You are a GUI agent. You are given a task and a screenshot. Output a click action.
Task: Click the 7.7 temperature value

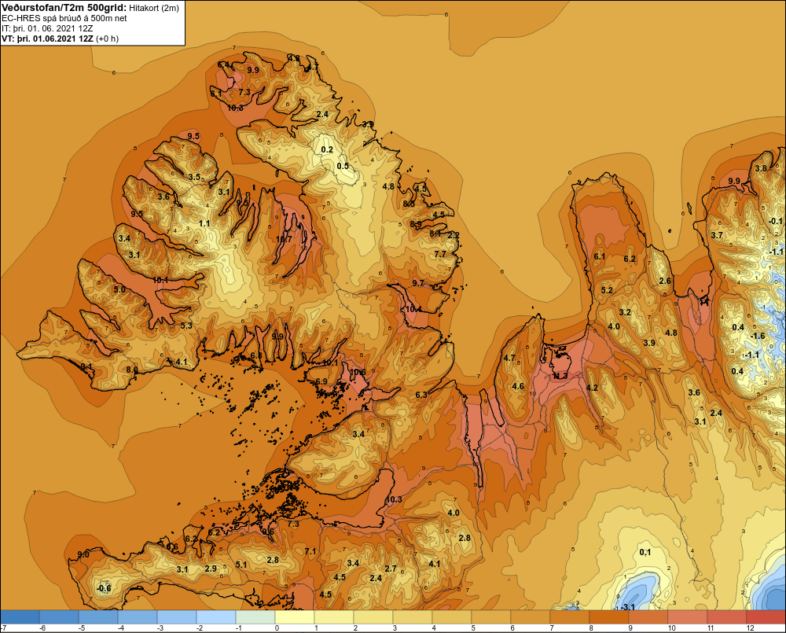pyautogui.click(x=440, y=254)
